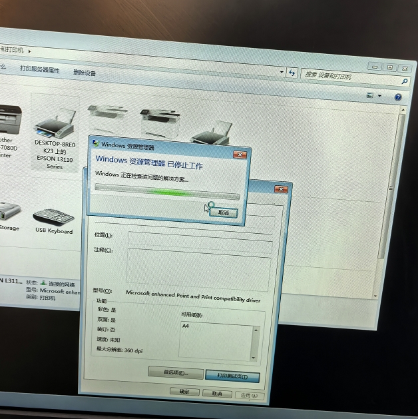The image size is (418, 419).
Task: Click the Microsoft enhanced Point and Print driver text
Action: click(193, 296)
